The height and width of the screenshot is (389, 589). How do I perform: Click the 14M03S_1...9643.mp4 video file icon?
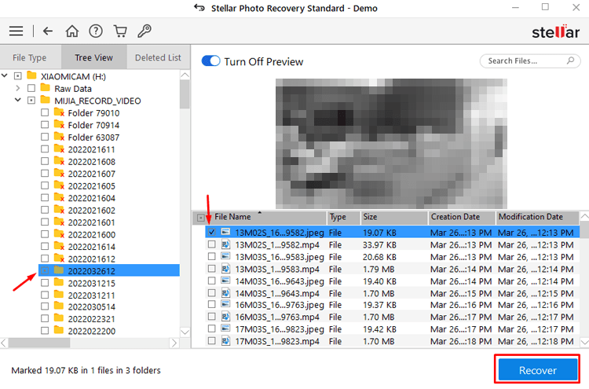225,293
